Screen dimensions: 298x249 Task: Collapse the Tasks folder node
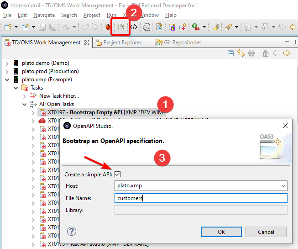pos(16,88)
